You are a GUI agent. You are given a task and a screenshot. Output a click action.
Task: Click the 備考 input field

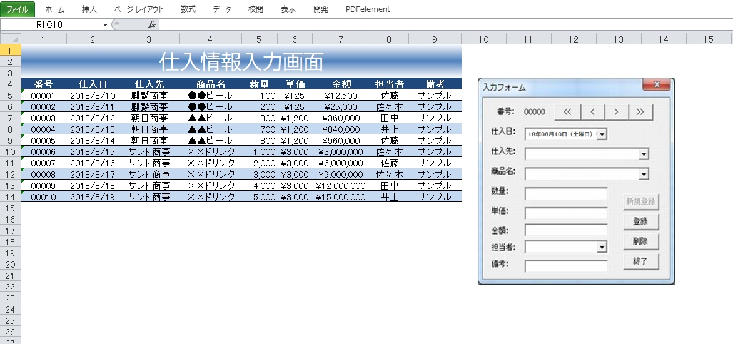(x=565, y=266)
